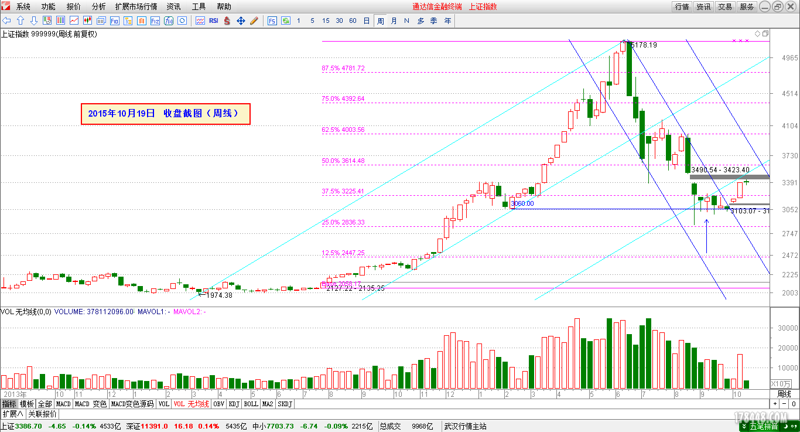Select the 模板 template tab
800x432 pixels.
[27, 404]
